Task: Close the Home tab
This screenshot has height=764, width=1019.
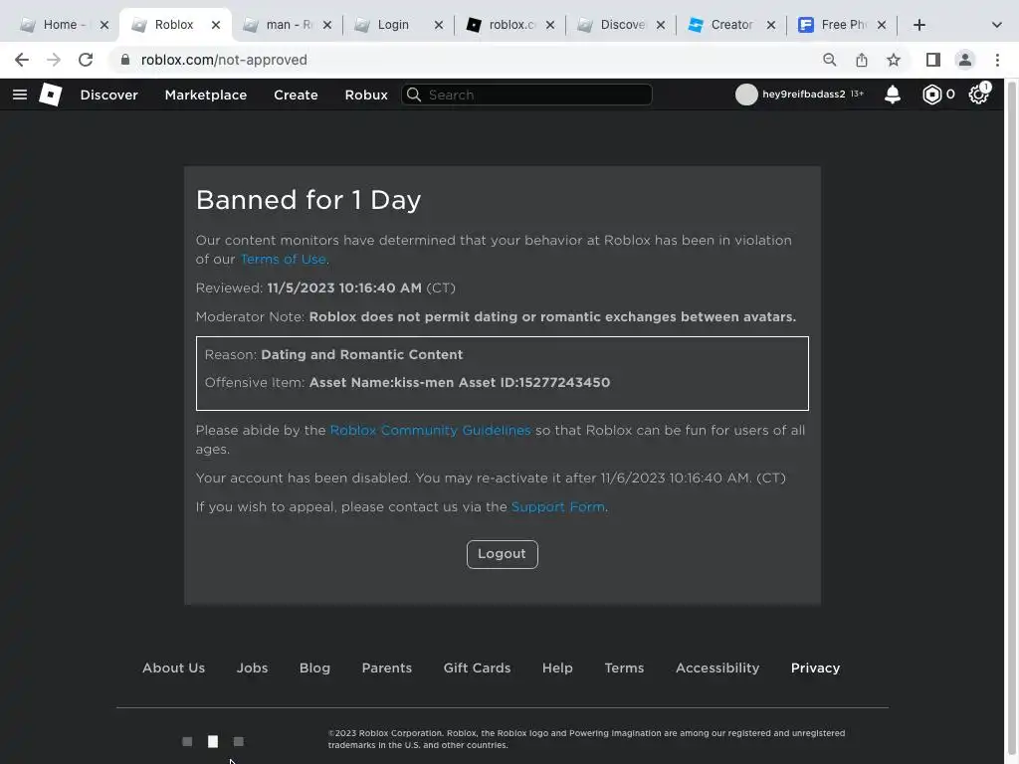Action: [103, 25]
